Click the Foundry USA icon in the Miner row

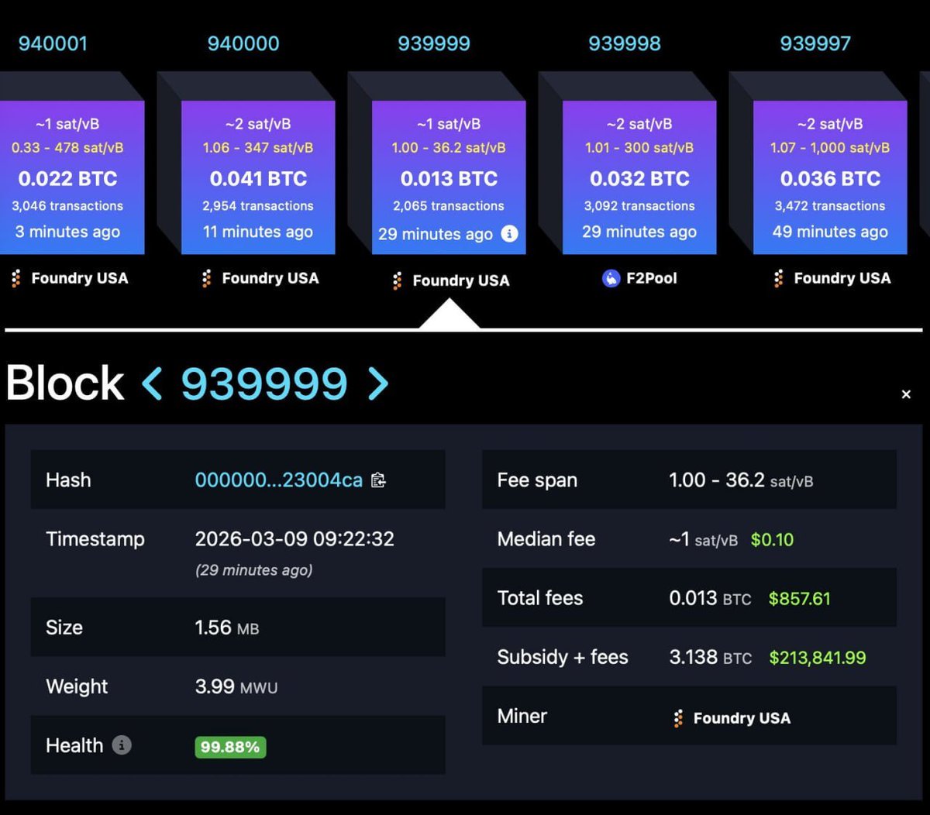pyautogui.click(x=678, y=717)
